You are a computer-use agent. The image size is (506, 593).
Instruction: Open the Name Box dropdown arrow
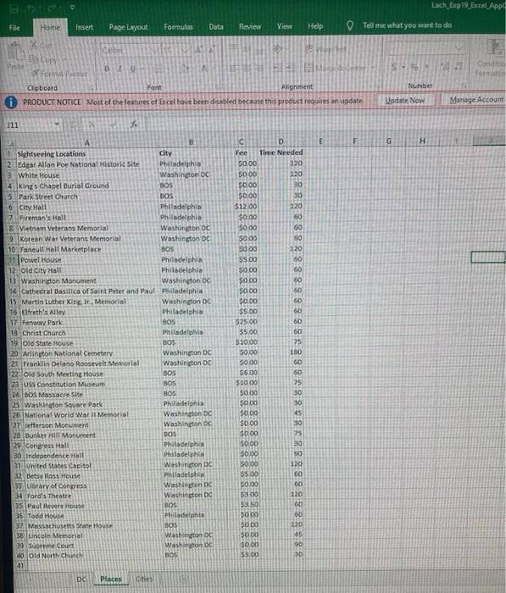[x=57, y=124]
